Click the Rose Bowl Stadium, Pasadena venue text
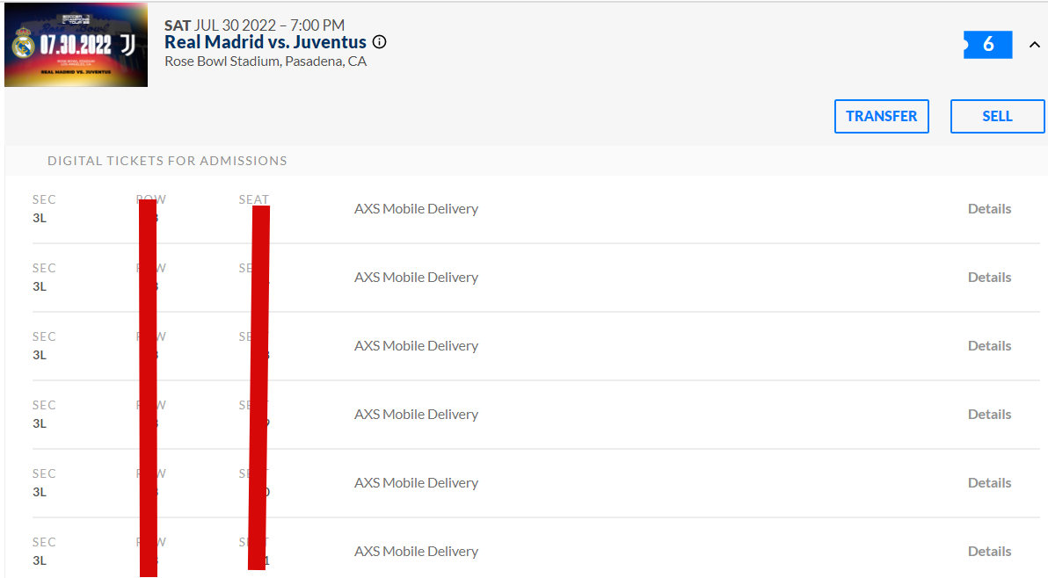 (x=266, y=61)
